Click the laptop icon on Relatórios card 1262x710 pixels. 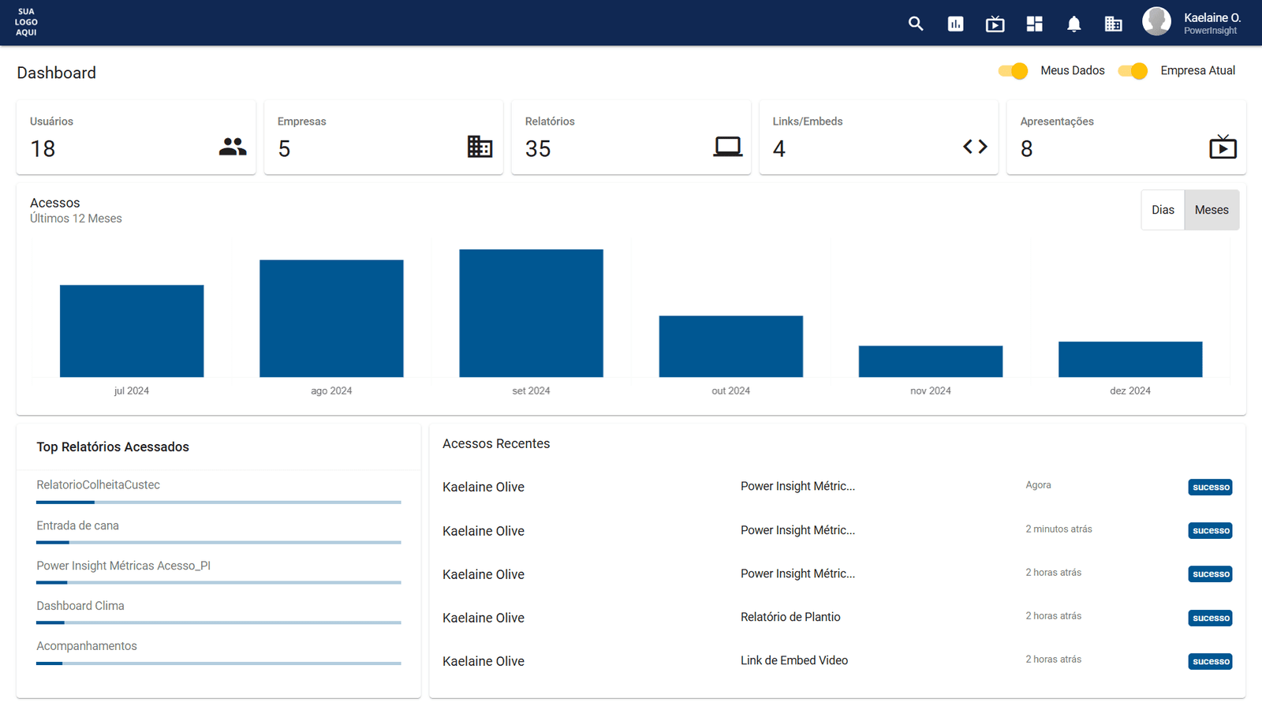pyautogui.click(x=727, y=147)
